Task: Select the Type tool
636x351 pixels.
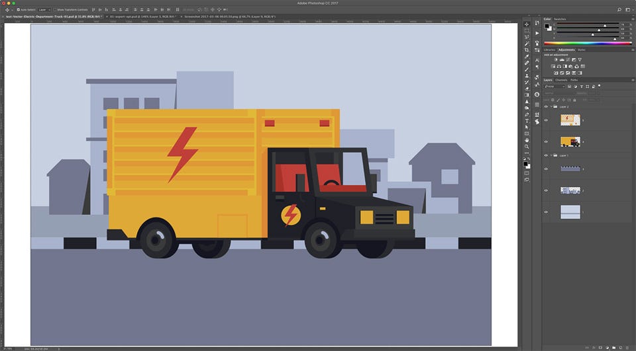Action: (x=527, y=121)
